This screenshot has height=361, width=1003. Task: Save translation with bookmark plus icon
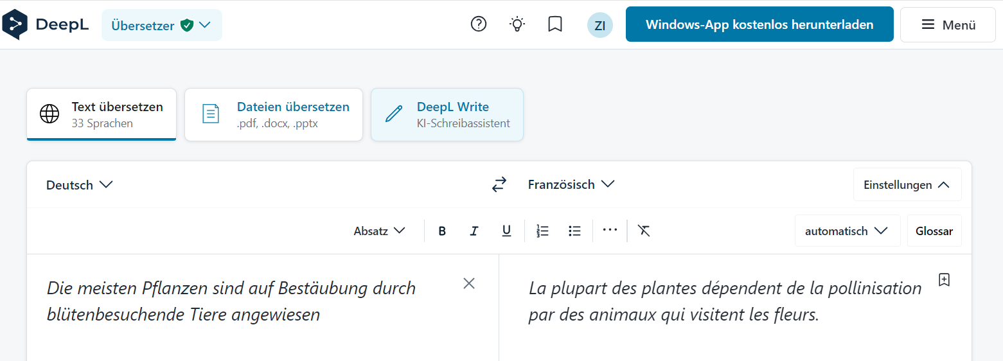[944, 279]
